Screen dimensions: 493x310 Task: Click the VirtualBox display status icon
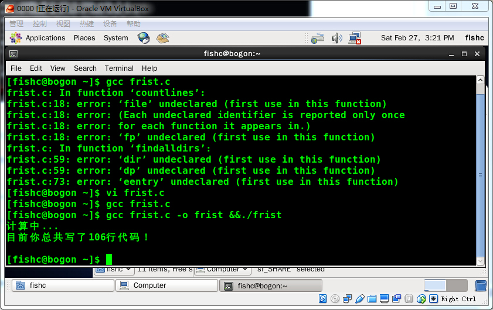[384, 299]
